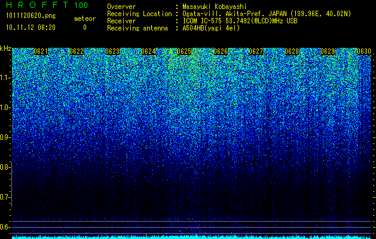Click the kHz axis unit label

tap(5, 48)
